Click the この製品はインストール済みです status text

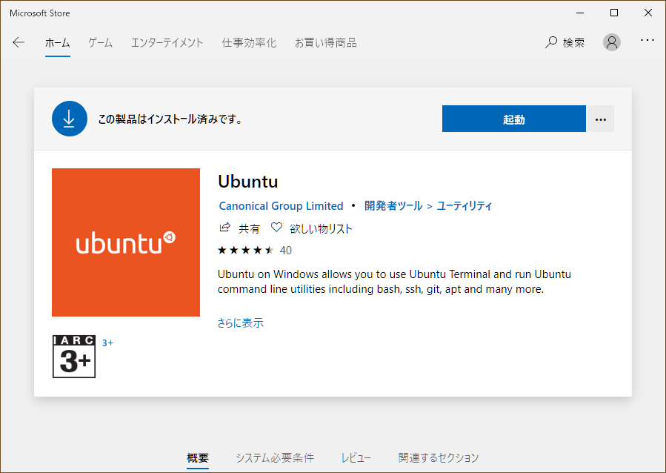[x=170, y=119]
